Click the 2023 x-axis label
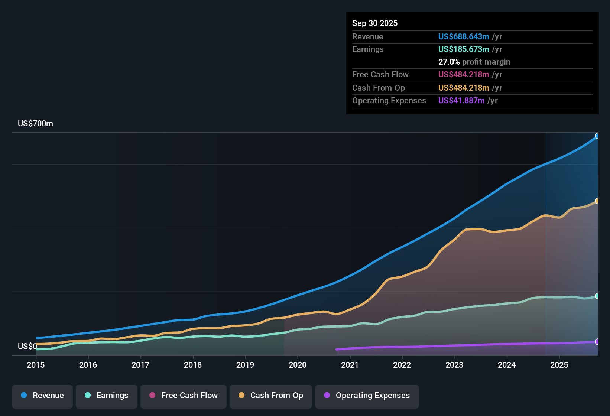 [454, 365]
